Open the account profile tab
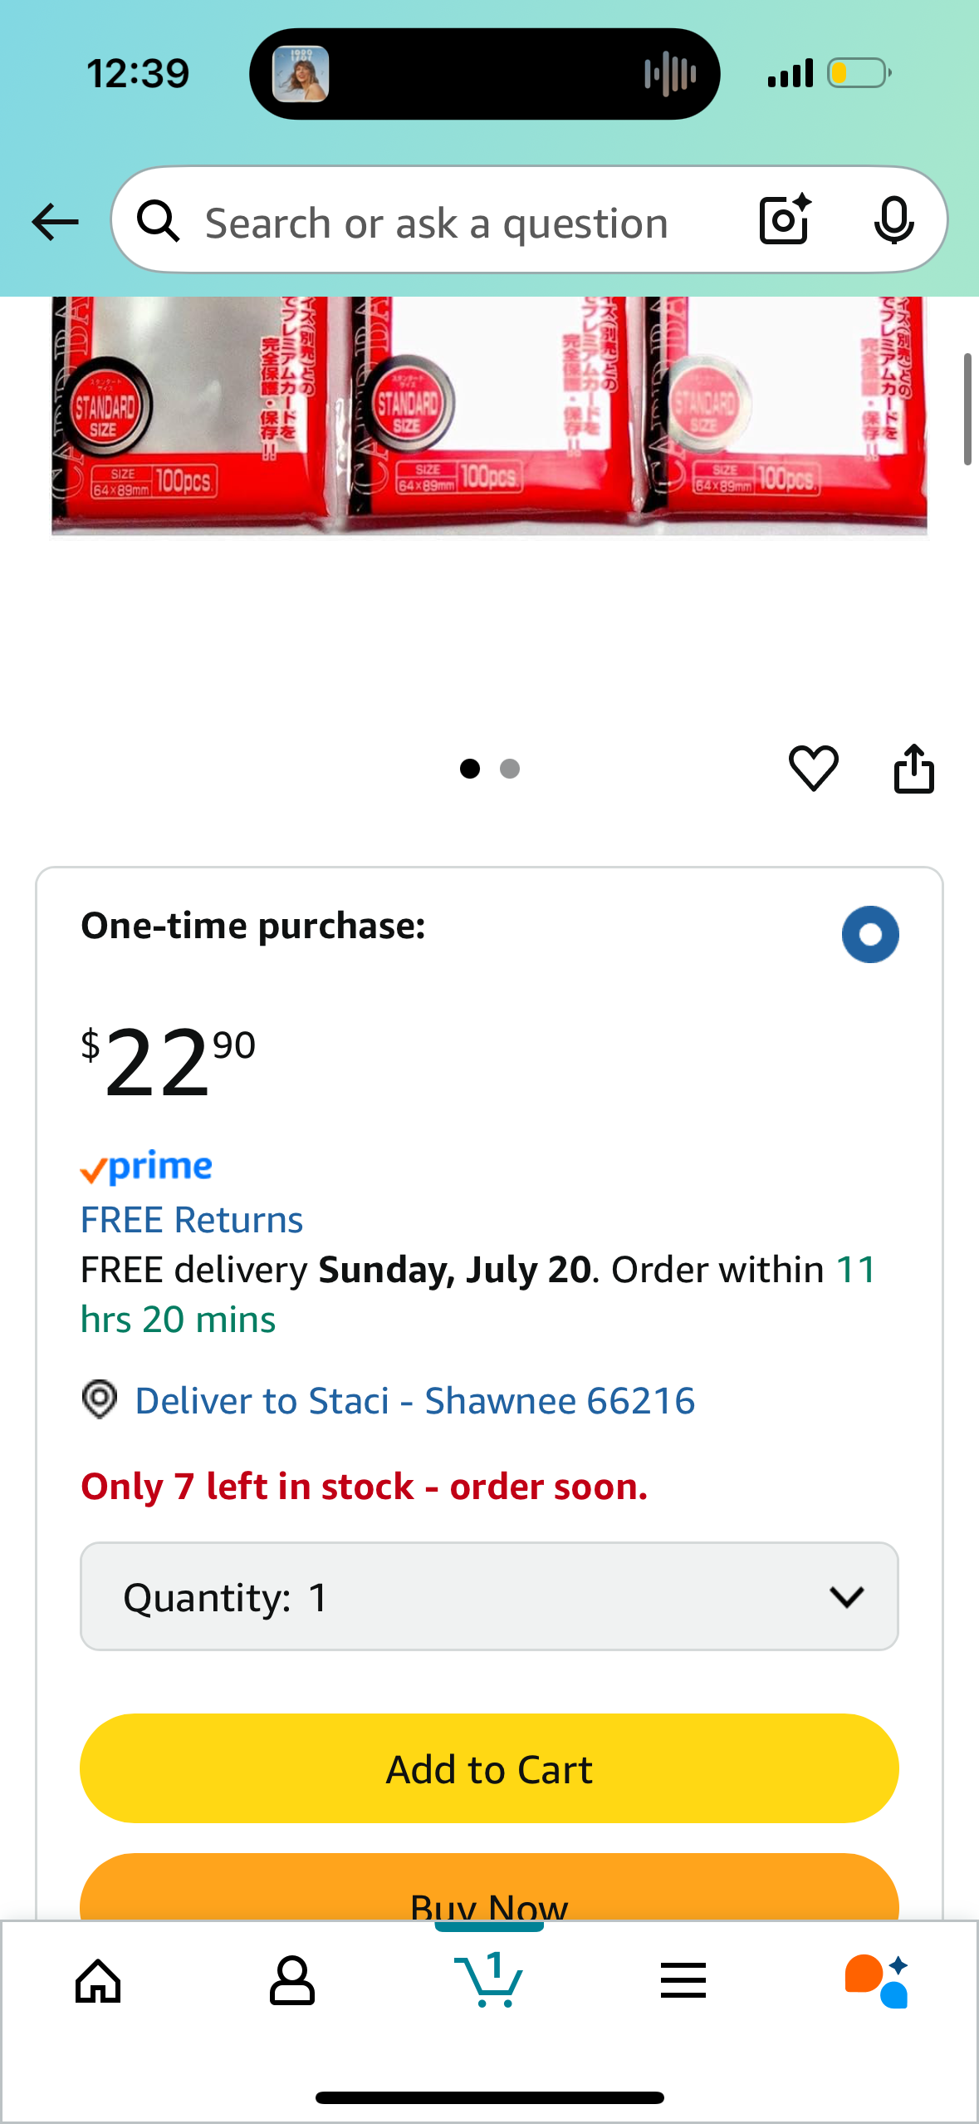 coord(292,1981)
